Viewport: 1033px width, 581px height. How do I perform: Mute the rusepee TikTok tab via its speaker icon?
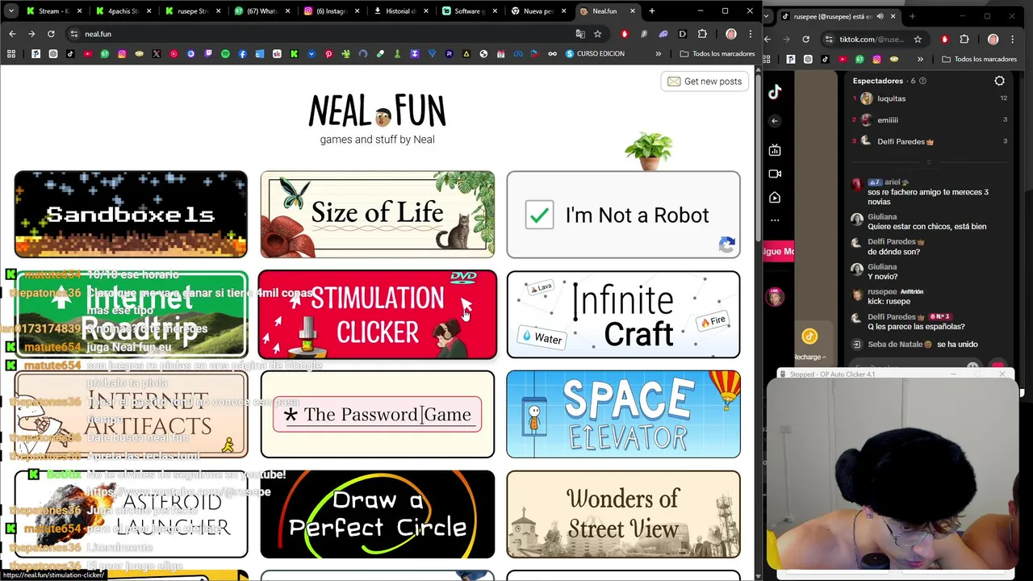[x=880, y=16]
